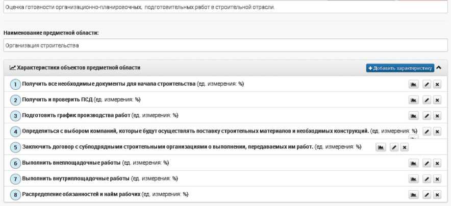The height and width of the screenshot is (206, 451).
Task: Click the 'Оценка готовности' description text field
Action: (225, 8)
